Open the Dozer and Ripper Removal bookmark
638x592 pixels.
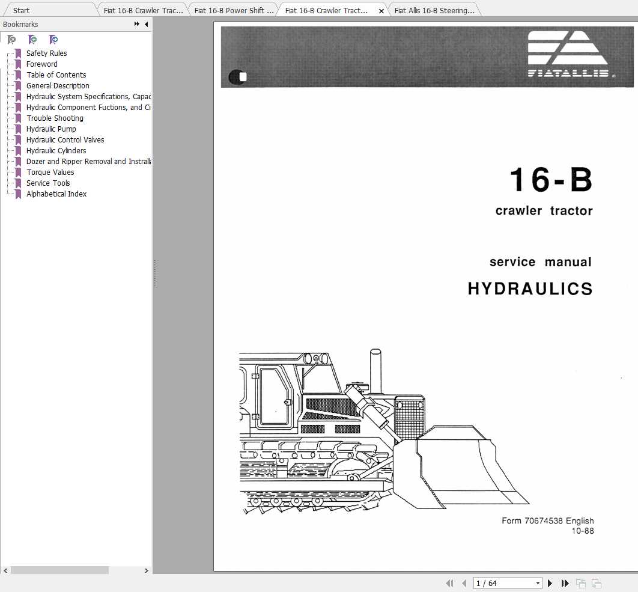pos(88,162)
